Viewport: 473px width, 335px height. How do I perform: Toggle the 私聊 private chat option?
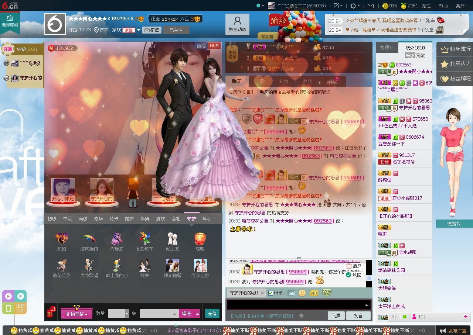(x=354, y=275)
